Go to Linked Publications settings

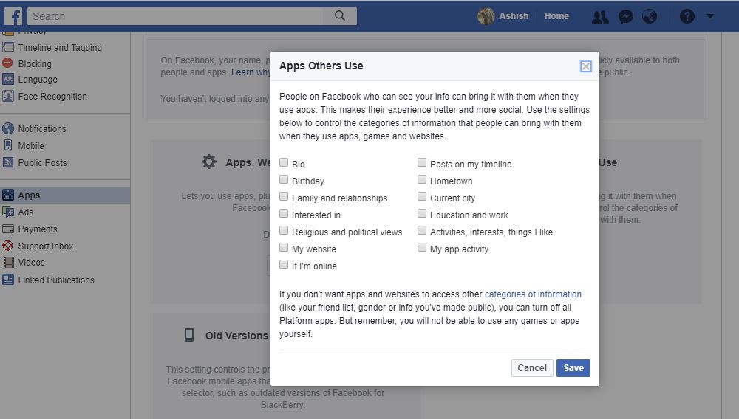click(x=56, y=280)
